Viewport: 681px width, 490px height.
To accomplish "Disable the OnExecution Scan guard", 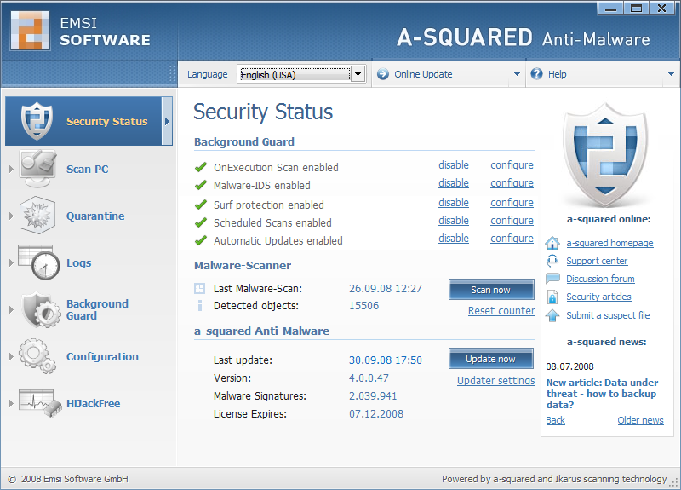I will pos(454,165).
